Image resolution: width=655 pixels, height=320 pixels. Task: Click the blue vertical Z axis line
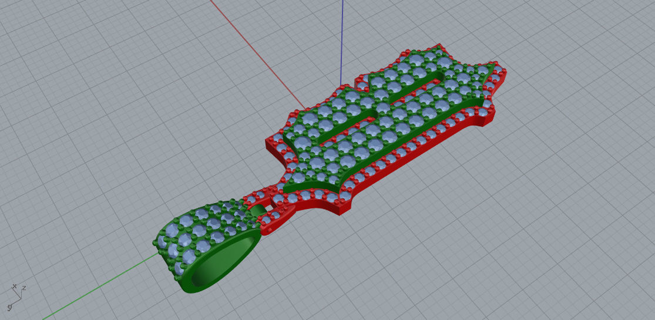[342, 42]
